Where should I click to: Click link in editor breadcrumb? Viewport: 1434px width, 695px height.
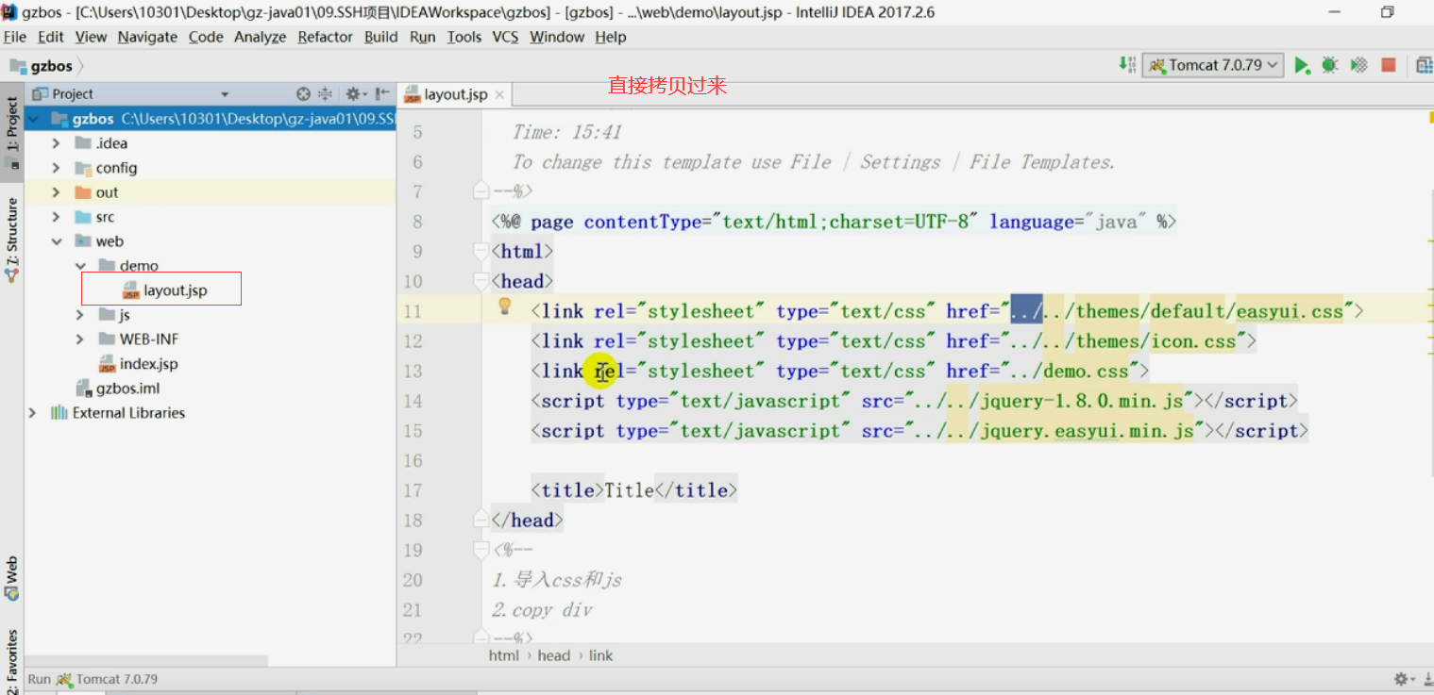click(600, 655)
